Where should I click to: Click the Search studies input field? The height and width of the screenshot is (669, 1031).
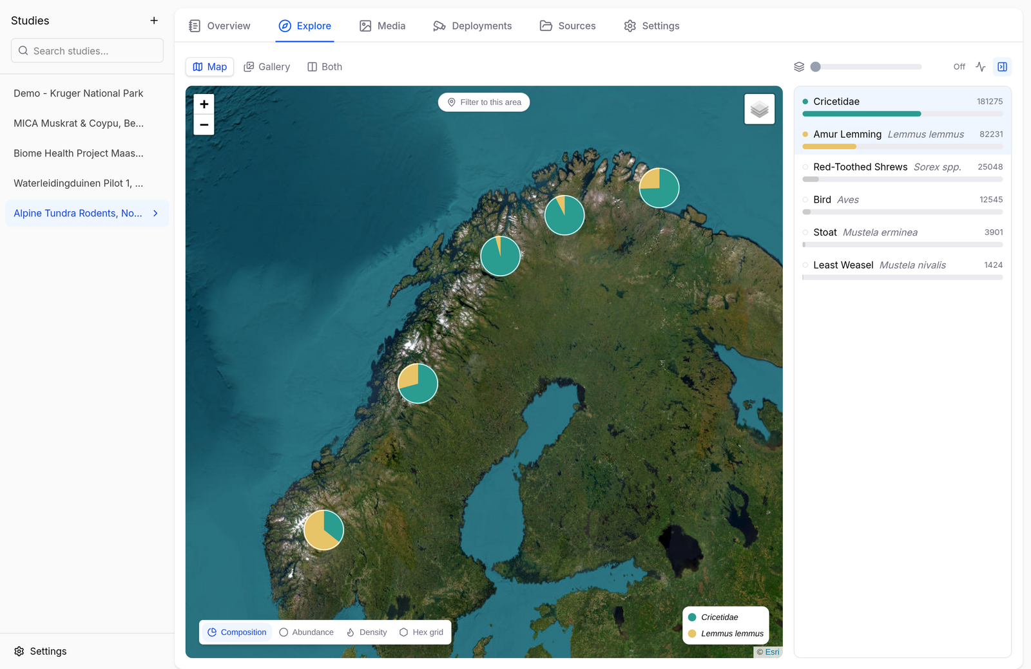[87, 51]
